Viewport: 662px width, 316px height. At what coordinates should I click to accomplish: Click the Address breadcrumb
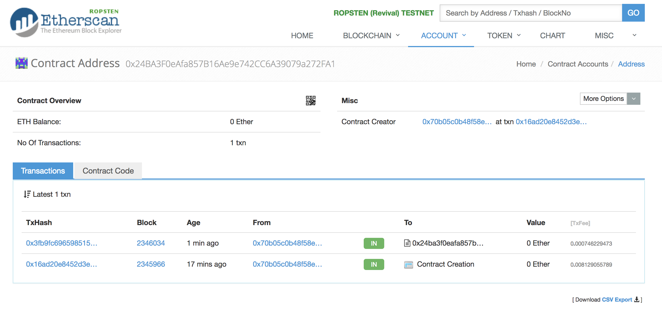click(x=631, y=64)
